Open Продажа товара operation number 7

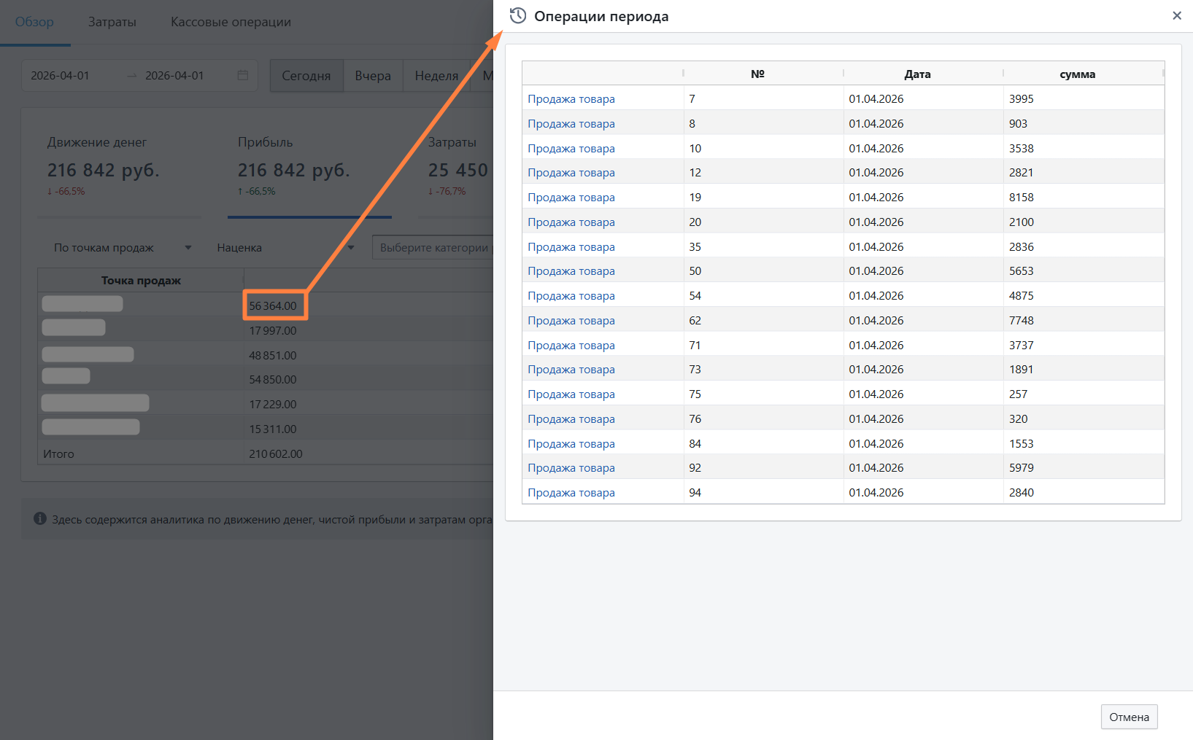point(571,99)
